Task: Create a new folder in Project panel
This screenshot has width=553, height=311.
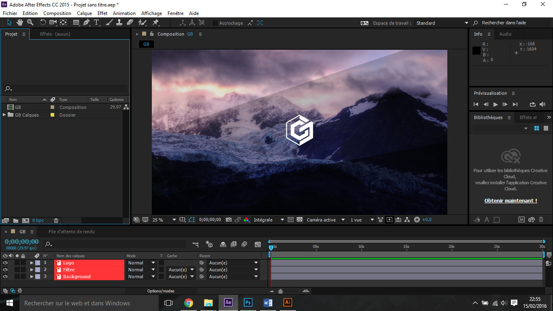Action: 16,221
